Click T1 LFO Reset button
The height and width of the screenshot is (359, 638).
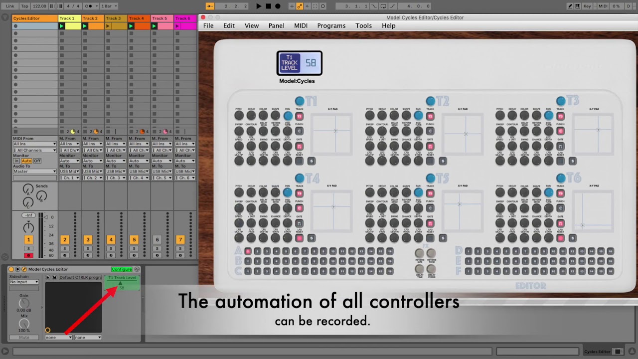299,161
